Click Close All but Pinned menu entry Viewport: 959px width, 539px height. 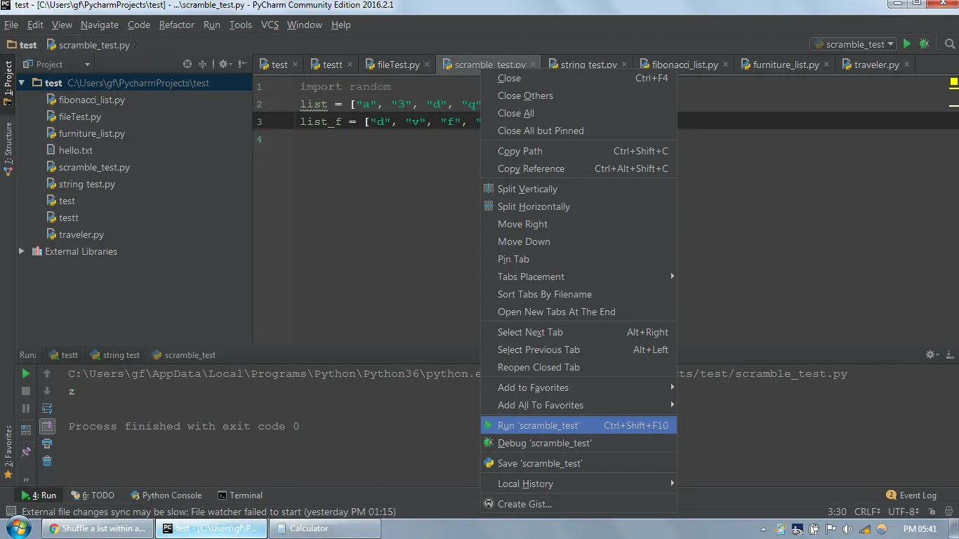[542, 131]
